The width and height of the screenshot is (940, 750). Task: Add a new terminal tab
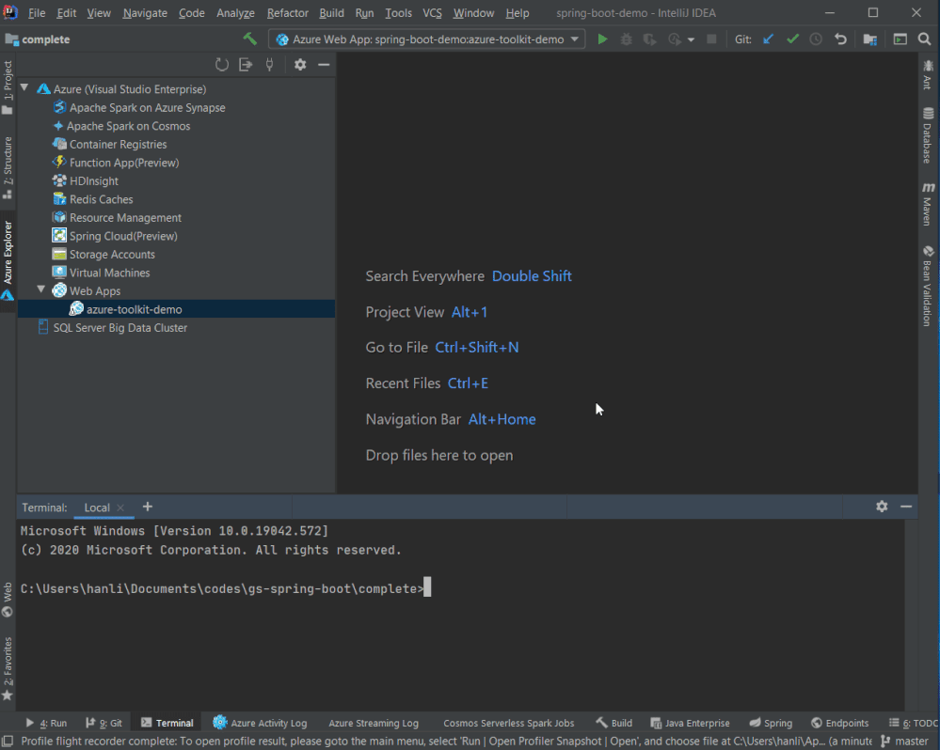click(x=148, y=507)
